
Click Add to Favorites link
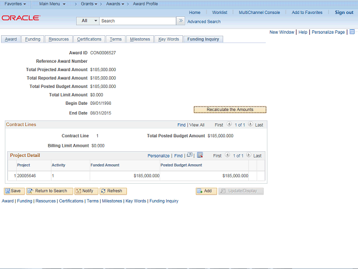307,12
